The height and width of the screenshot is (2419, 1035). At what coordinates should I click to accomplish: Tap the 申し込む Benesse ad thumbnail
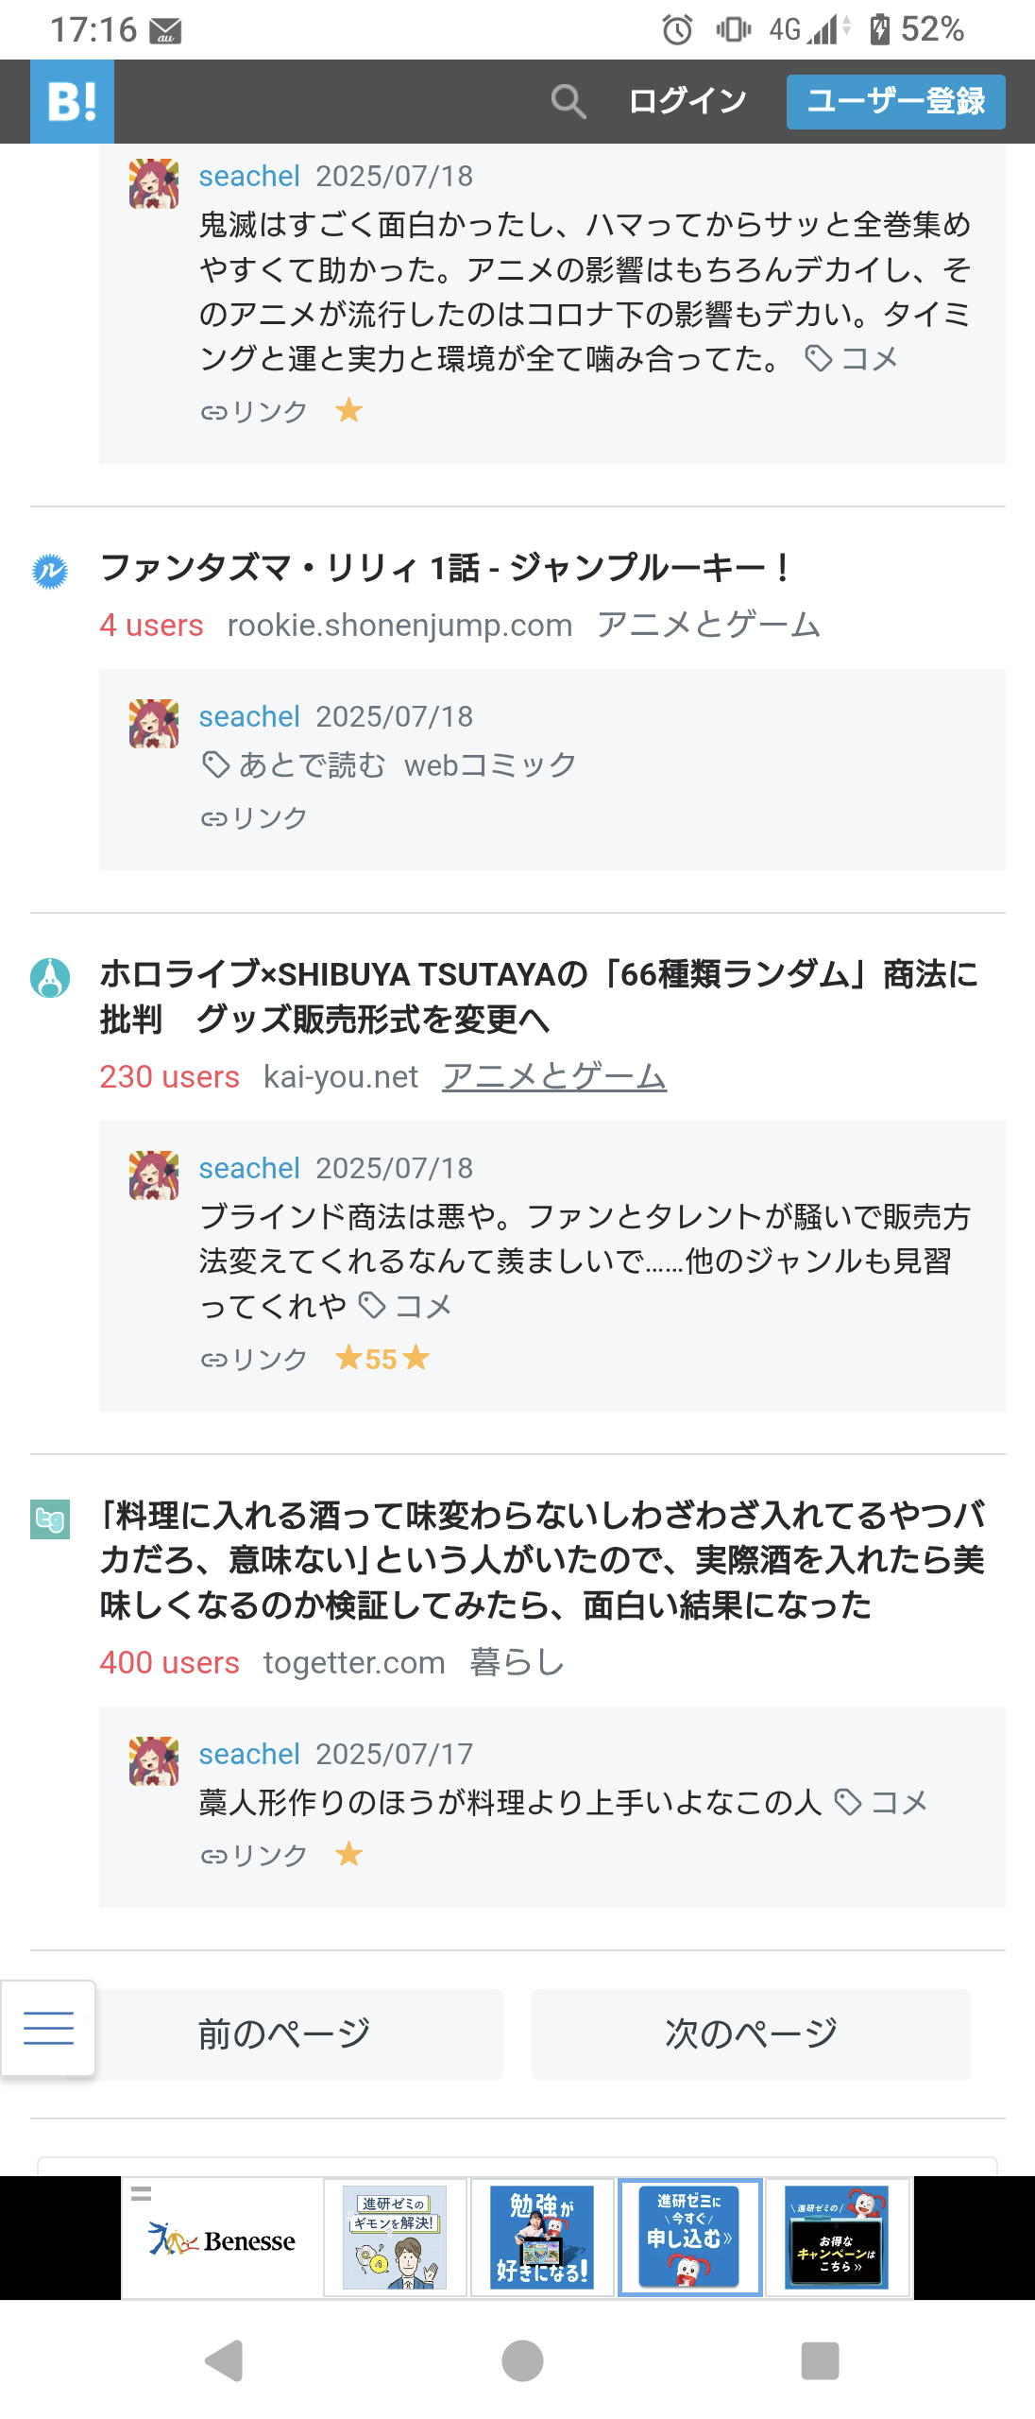pyautogui.click(x=689, y=2237)
